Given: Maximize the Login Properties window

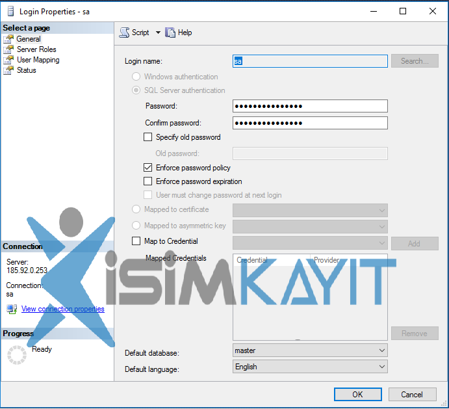Looking at the screenshot, I should click(403, 11).
